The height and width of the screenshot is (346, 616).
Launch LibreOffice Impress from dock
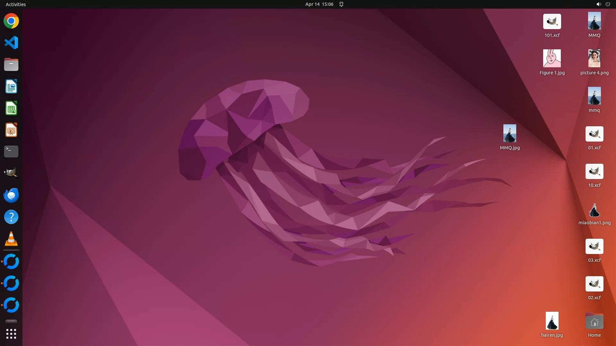click(11, 130)
